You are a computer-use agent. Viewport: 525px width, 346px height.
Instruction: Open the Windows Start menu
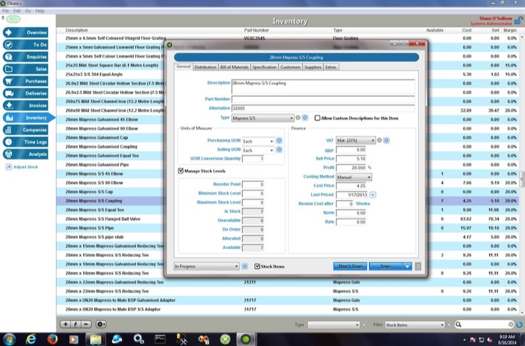click(9, 339)
